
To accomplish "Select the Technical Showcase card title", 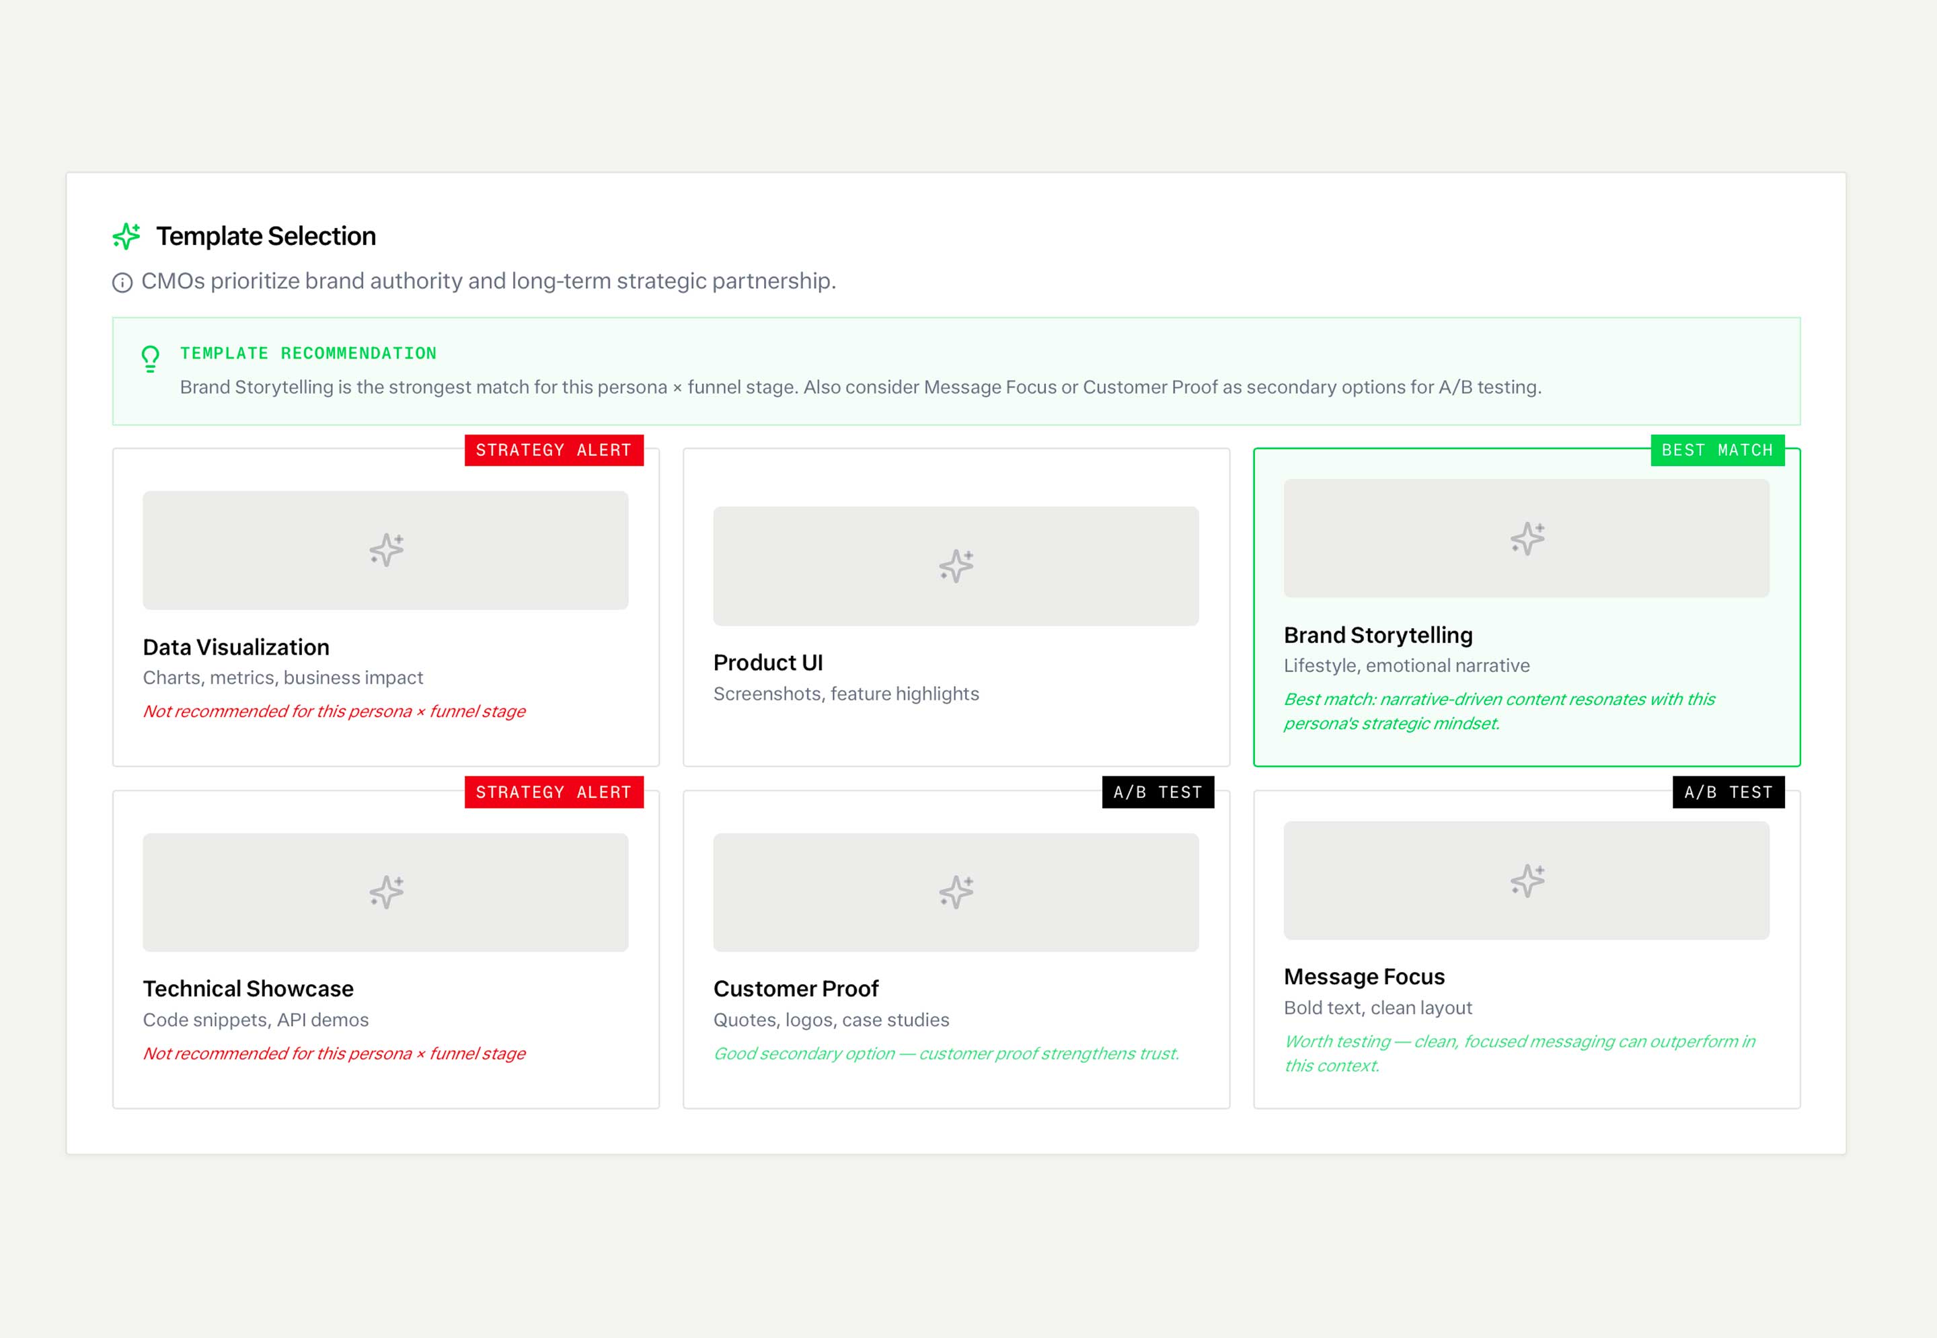I will (x=248, y=990).
